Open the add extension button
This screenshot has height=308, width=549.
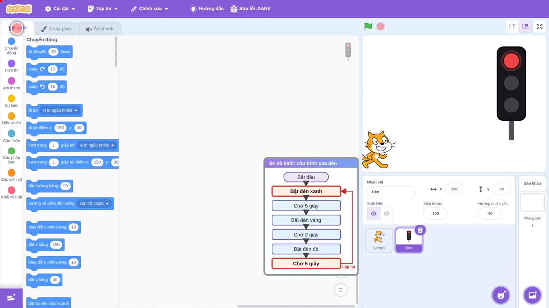coord(11,298)
